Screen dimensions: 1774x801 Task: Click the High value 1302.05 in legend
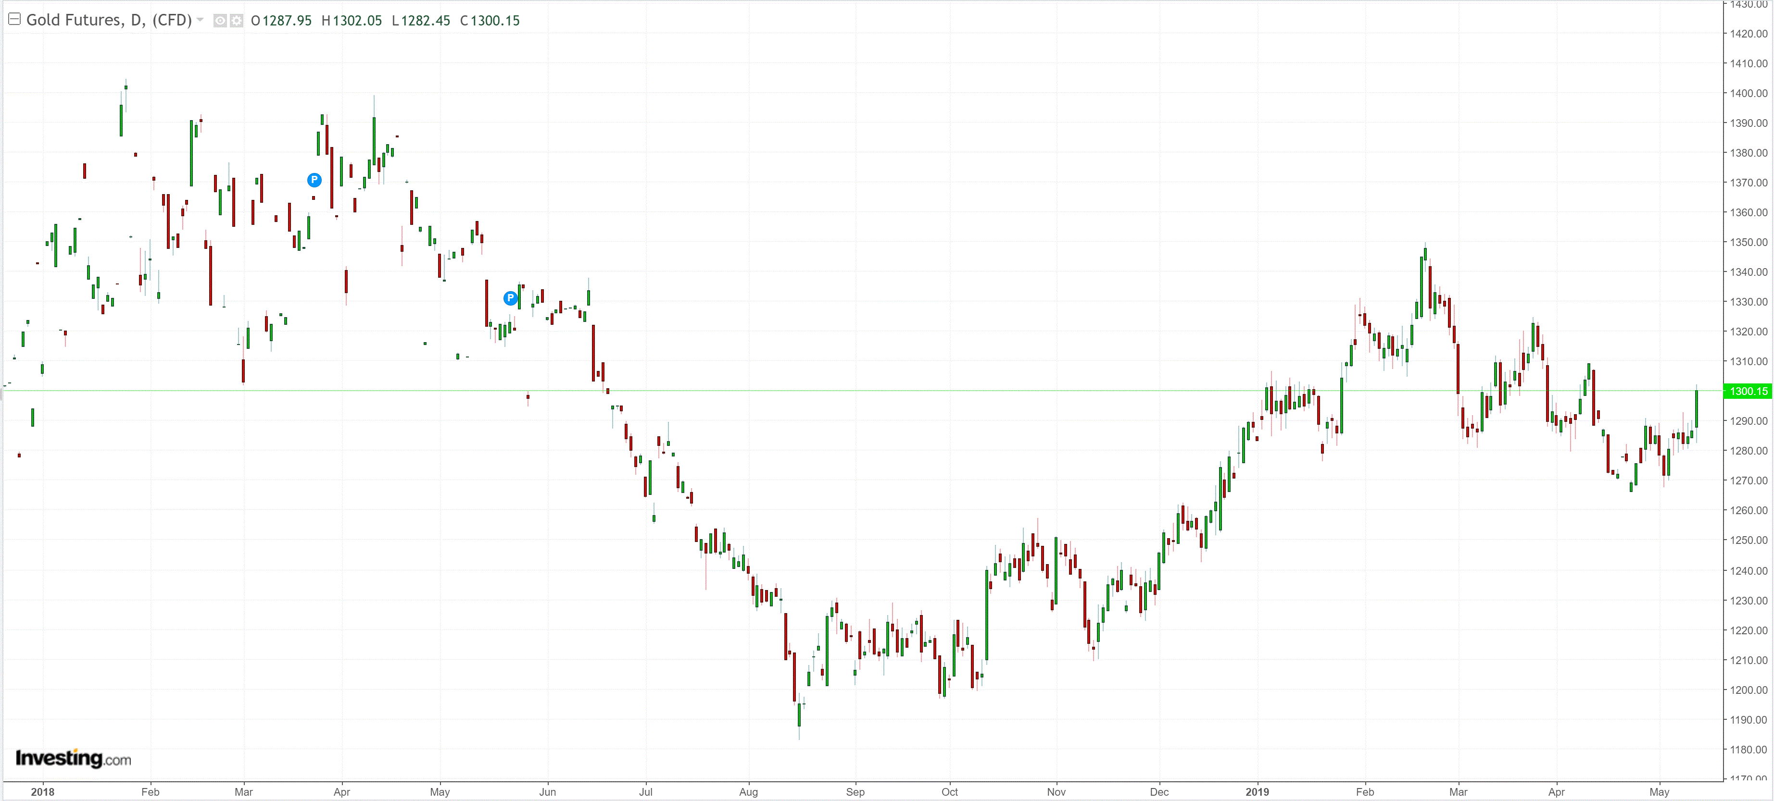click(357, 21)
